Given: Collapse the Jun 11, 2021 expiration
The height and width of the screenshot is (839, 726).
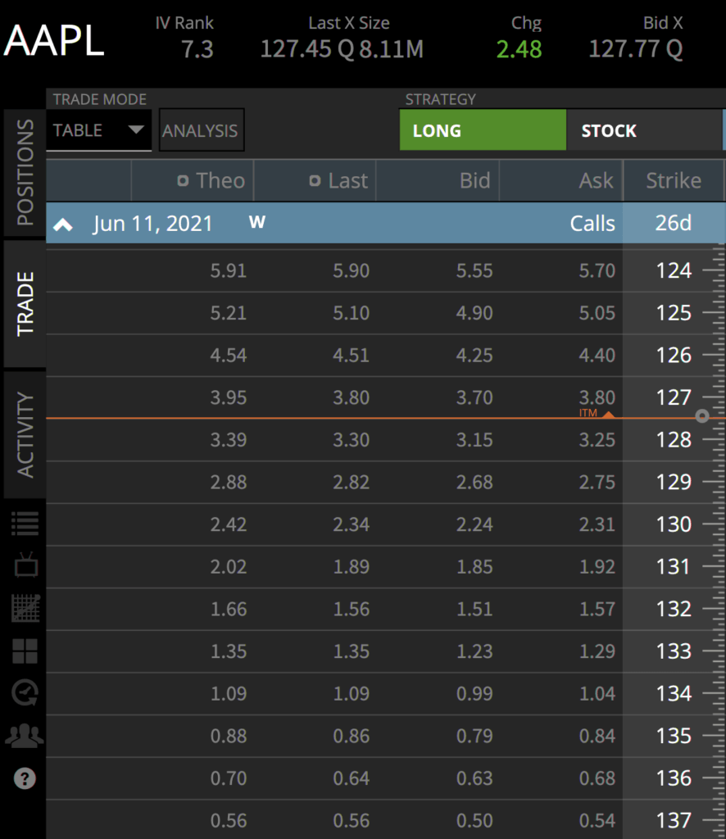Looking at the screenshot, I should tap(62, 224).
